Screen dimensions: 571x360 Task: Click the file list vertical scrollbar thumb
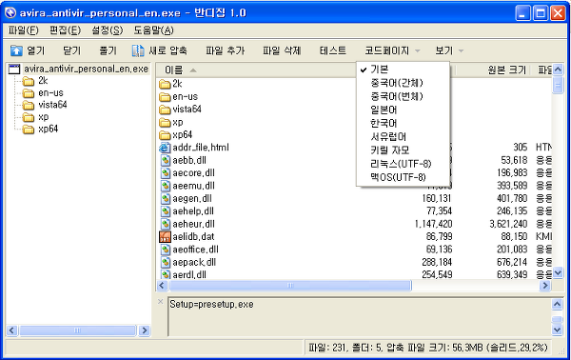(x=558, y=86)
